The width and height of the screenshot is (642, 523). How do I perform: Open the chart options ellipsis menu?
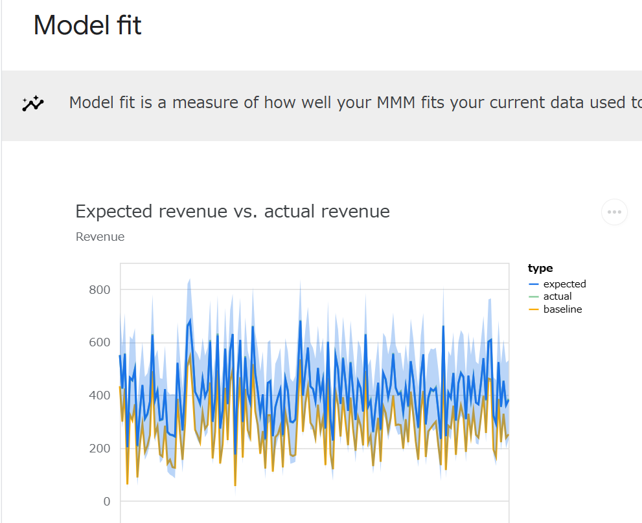(x=614, y=212)
